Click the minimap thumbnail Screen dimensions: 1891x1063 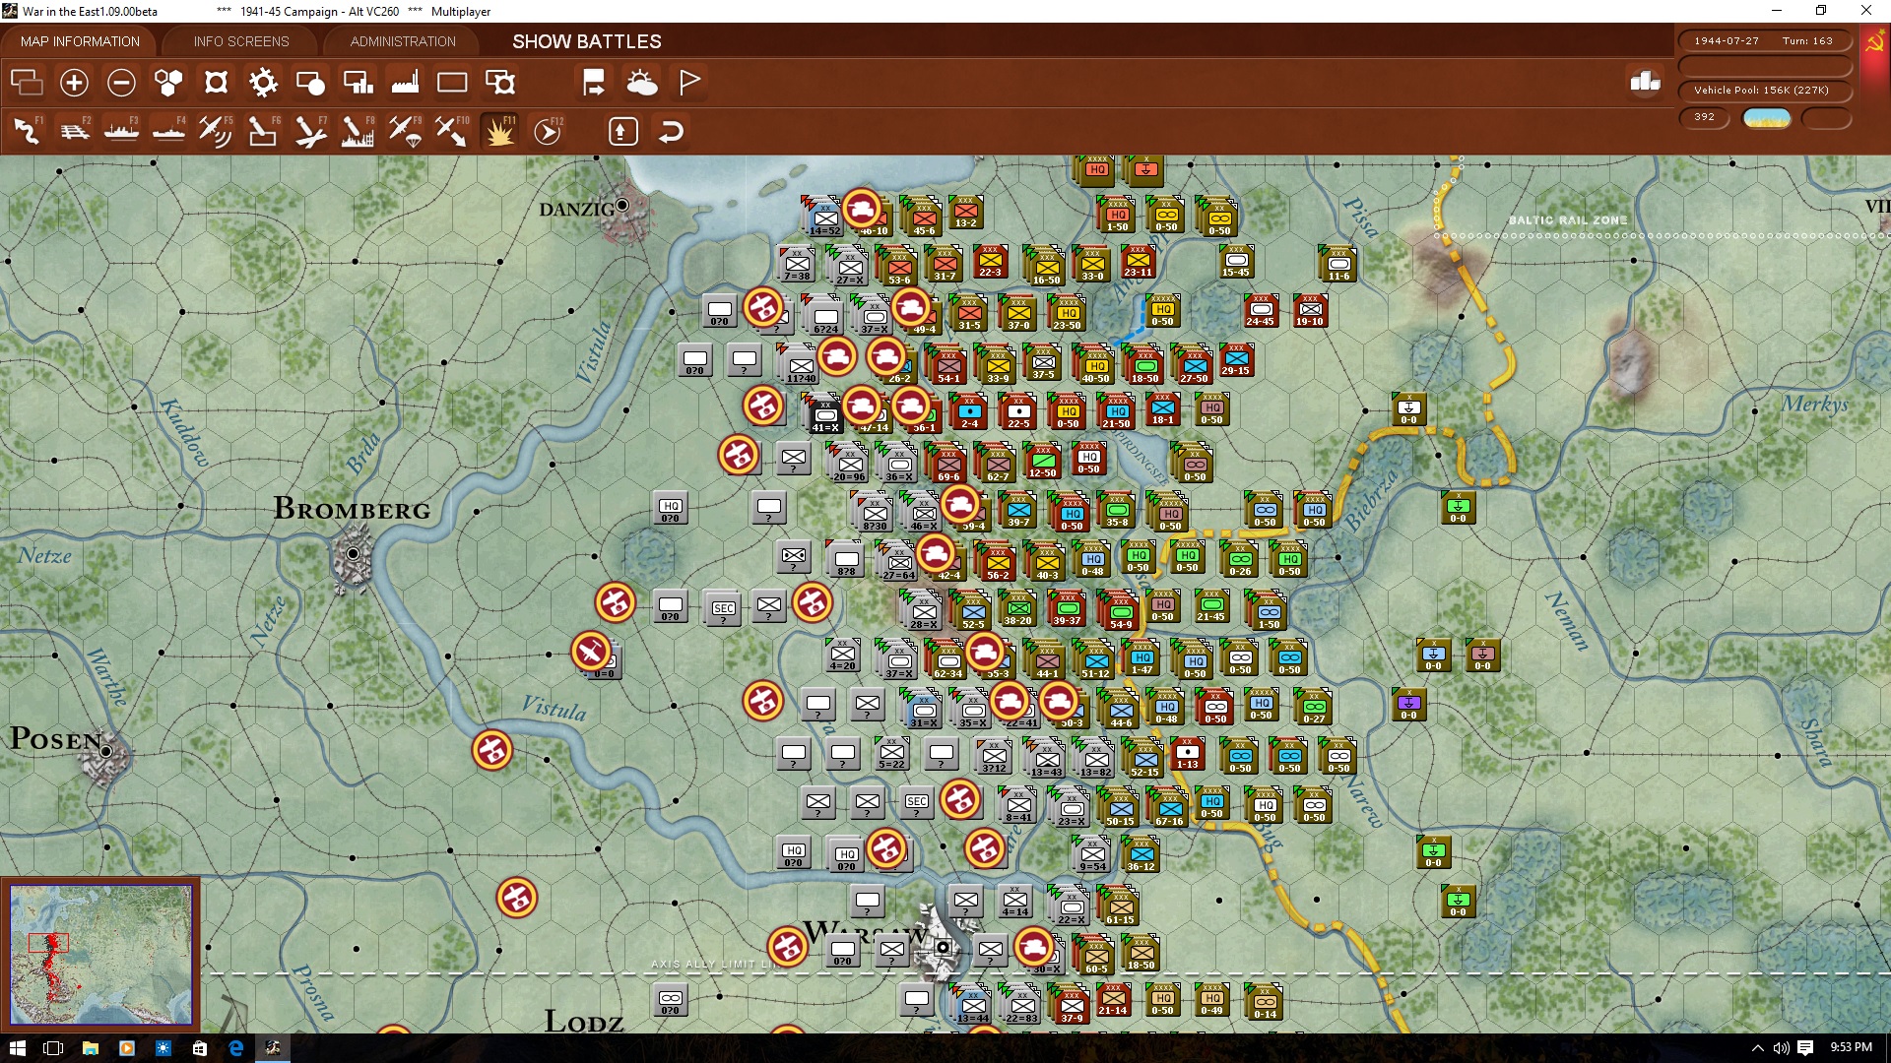pos(100,954)
